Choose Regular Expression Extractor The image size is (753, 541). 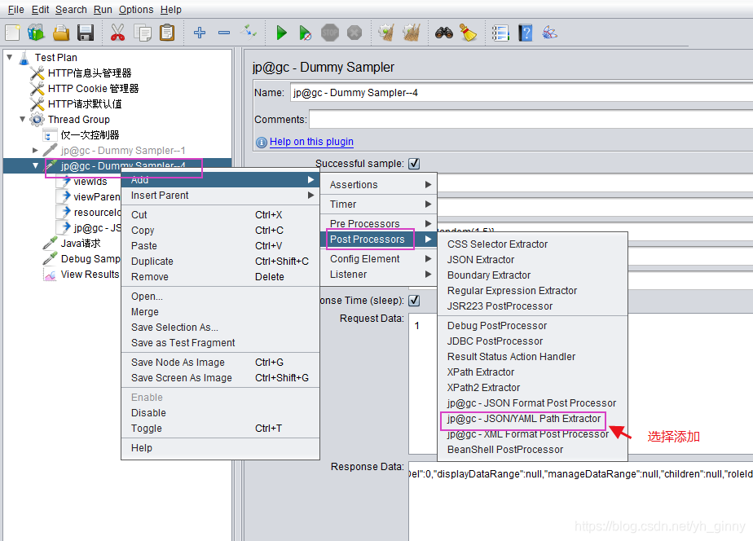[x=533, y=291]
